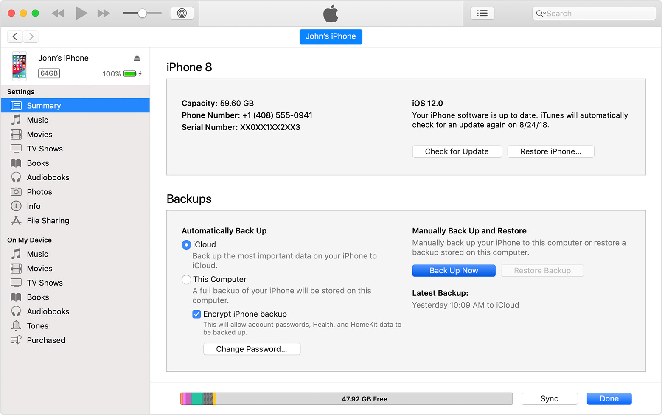Toggle Encrypt iPhone backup checkbox
Image resolution: width=662 pixels, height=415 pixels.
click(x=196, y=314)
